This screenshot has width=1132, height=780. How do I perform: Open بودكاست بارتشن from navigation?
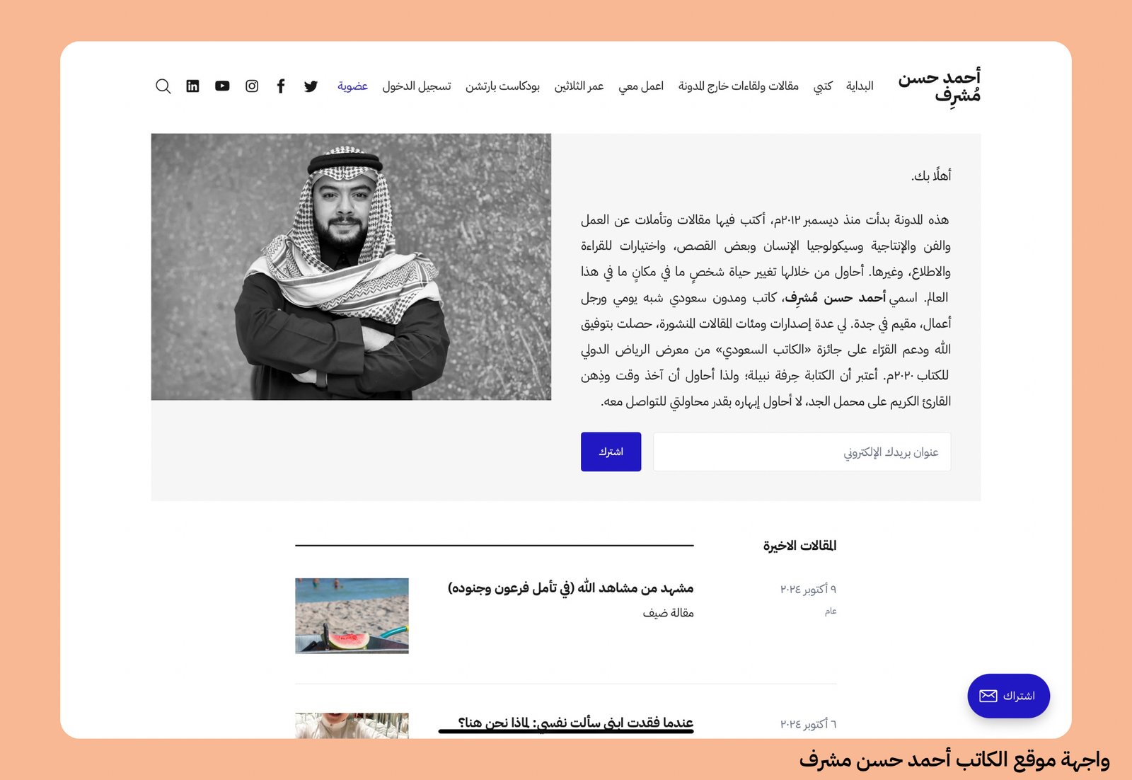502,86
